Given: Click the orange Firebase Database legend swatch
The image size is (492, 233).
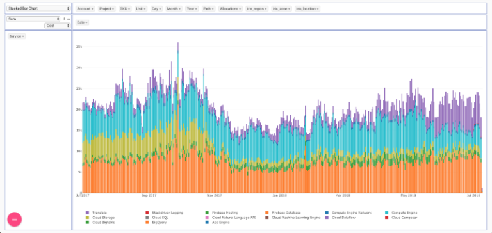Looking at the screenshot, I should click(x=266, y=213).
